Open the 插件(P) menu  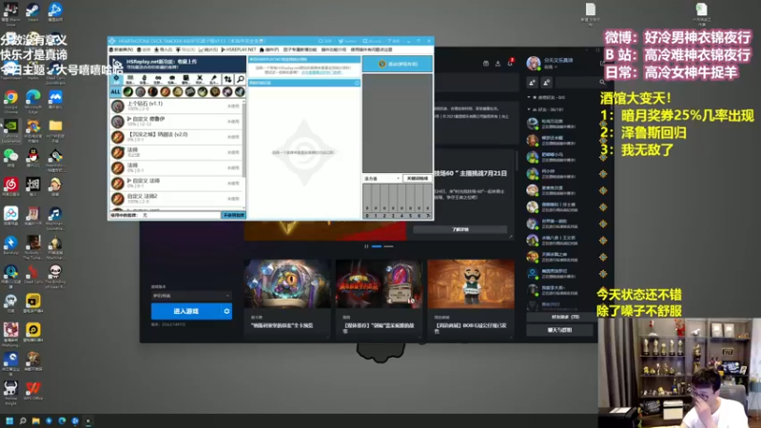click(x=269, y=49)
